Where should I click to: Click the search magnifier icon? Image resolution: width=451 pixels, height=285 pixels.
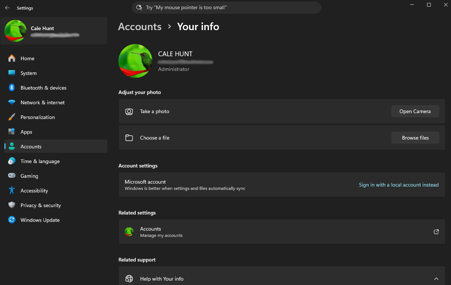click(139, 7)
